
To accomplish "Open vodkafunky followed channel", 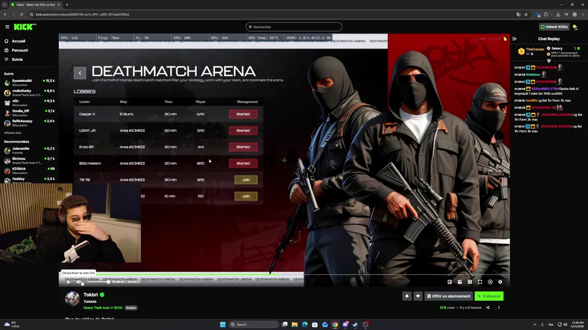I will click(x=29, y=93).
